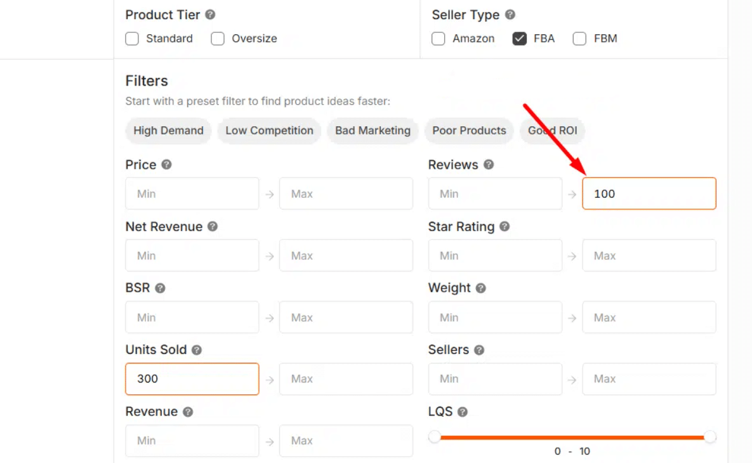
Task: Click the Net Revenue help icon
Action: pos(213,226)
